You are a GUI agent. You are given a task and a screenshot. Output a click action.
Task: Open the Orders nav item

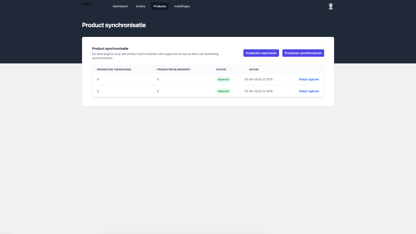coord(140,6)
